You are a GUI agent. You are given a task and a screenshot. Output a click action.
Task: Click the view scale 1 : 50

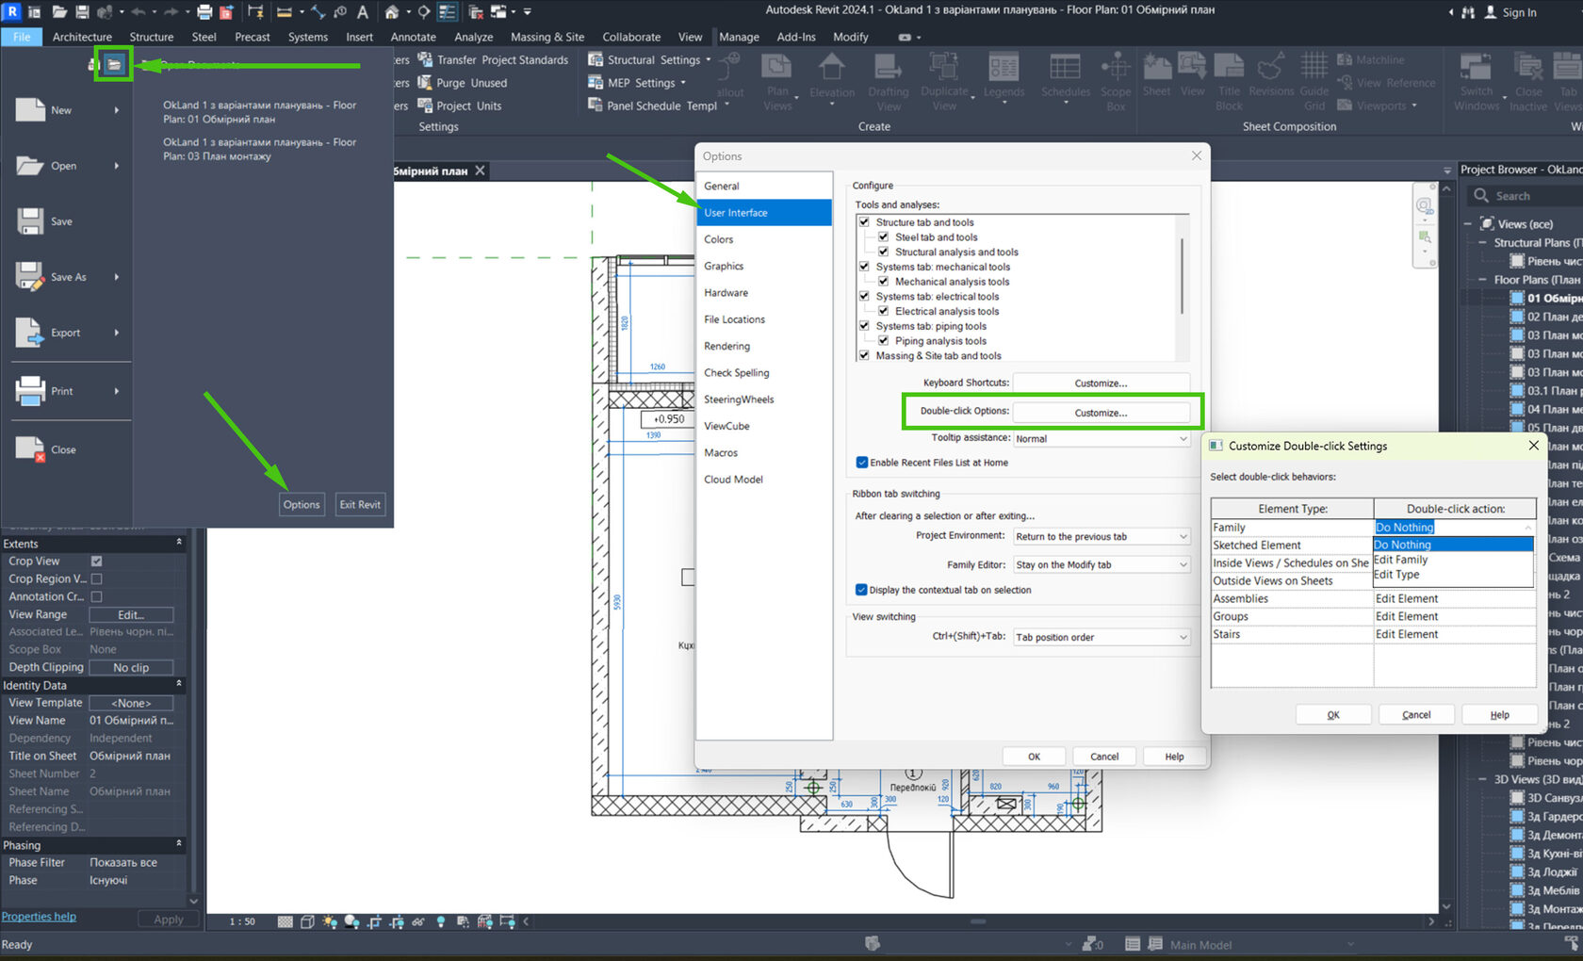[x=242, y=921]
